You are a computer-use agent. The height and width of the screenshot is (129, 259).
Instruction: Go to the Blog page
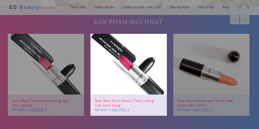tap(226, 7)
